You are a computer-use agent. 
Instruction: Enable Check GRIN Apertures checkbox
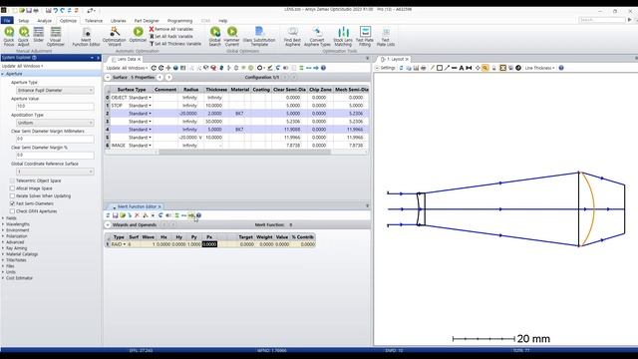tap(12, 211)
